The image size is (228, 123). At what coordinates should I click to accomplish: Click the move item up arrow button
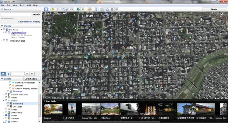27,74
